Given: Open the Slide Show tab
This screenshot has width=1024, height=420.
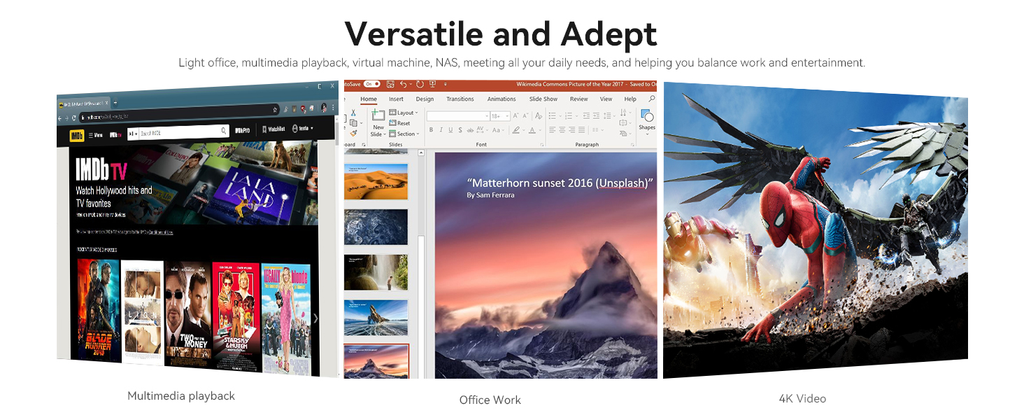Looking at the screenshot, I should coord(543,99).
